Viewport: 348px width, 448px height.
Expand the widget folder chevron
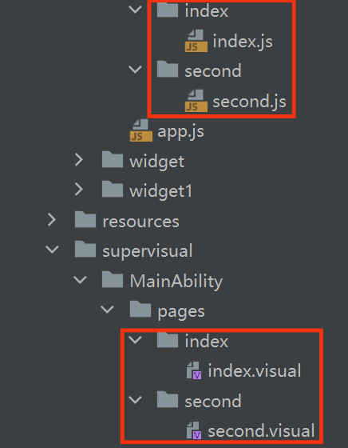(x=79, y=160)
